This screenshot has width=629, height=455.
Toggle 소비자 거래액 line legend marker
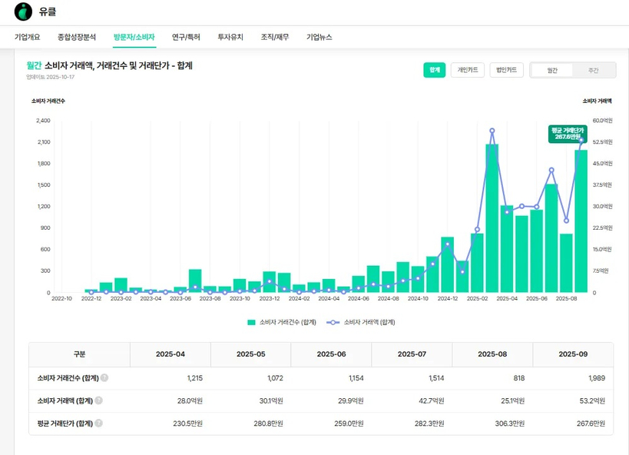[333, 323]
